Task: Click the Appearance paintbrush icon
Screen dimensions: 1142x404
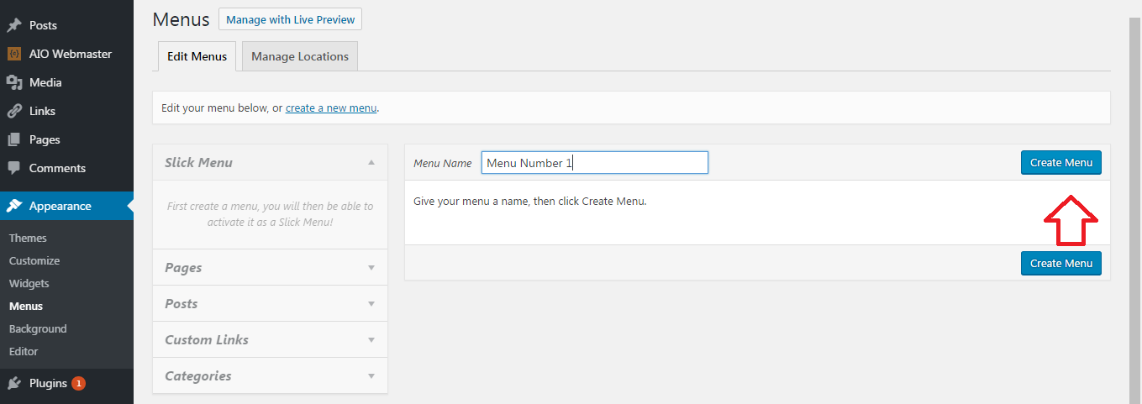Action: coord(14,206)
